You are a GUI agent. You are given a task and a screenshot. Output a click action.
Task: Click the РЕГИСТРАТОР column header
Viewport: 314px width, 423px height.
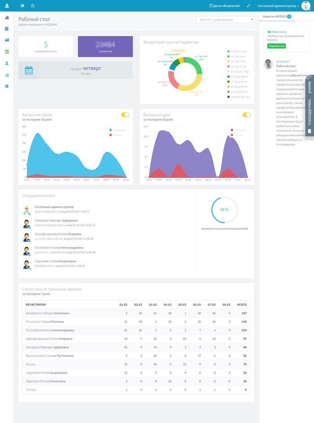point(36,305)
